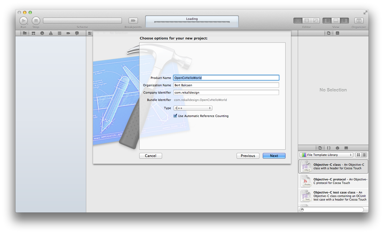This screenshot has height=234, width=384.
Task: Open the Media library filmstrip icon
Action: [346, 148]
